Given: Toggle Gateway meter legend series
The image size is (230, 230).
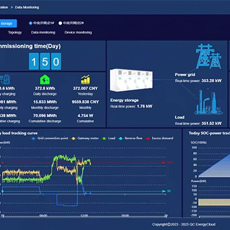Looking at the screenshot, I should pyautogui.click(x=85, y=138).
